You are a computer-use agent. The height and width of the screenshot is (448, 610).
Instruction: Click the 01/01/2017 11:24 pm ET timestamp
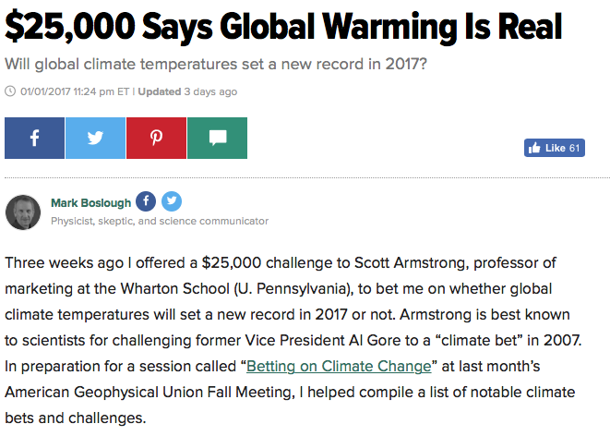tap(75, 91)
